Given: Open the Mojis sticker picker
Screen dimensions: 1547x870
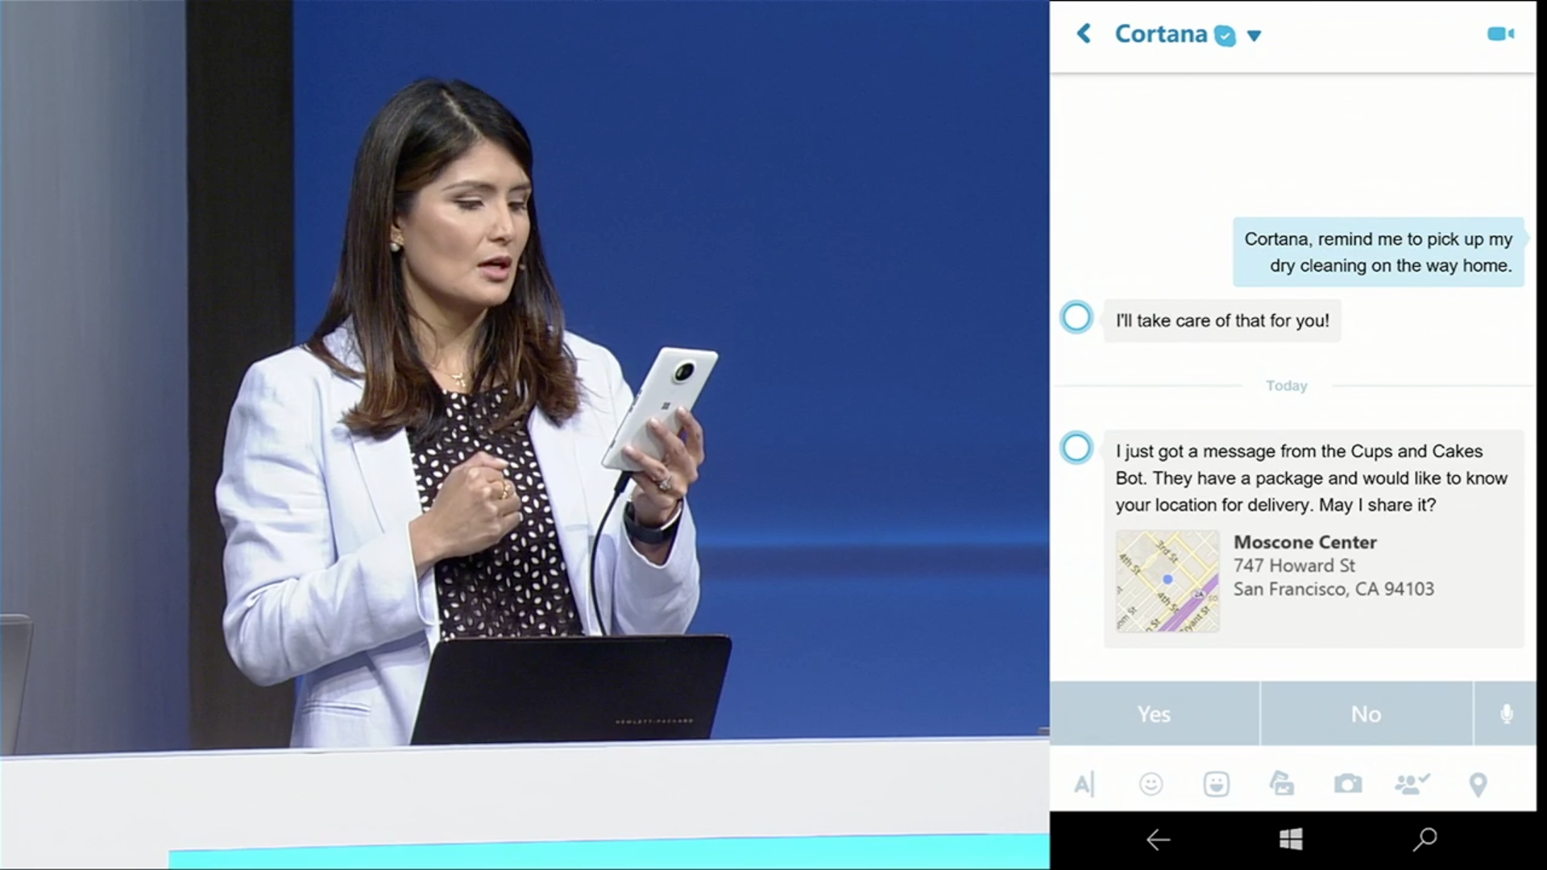Looking at the screenshot, I should (x=1216, y=784).
